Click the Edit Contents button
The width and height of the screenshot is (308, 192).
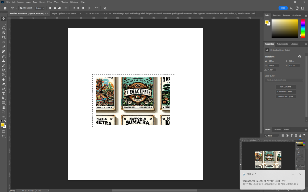coord(285,87)
